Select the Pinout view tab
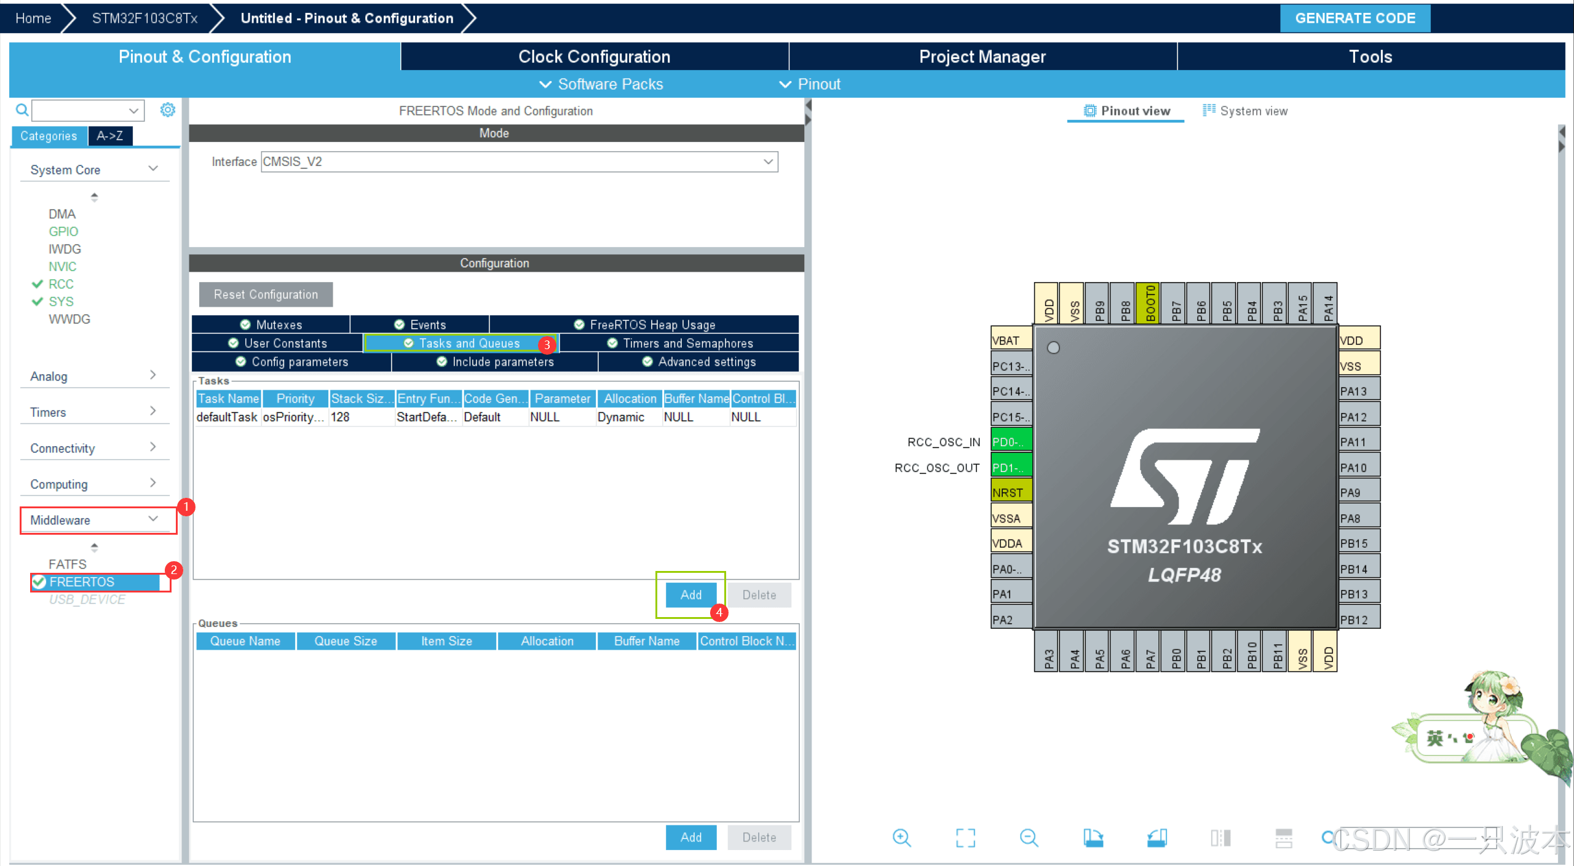 [1126, 111]
